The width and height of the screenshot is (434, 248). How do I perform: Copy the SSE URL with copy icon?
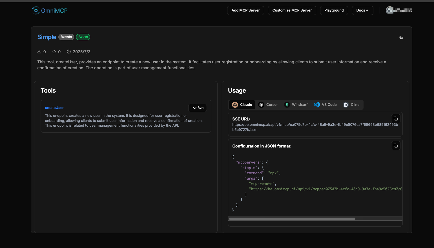click(395, 119)
